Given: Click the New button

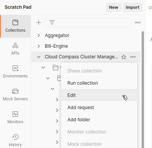Looking at the screenshot, I should 113,7.
